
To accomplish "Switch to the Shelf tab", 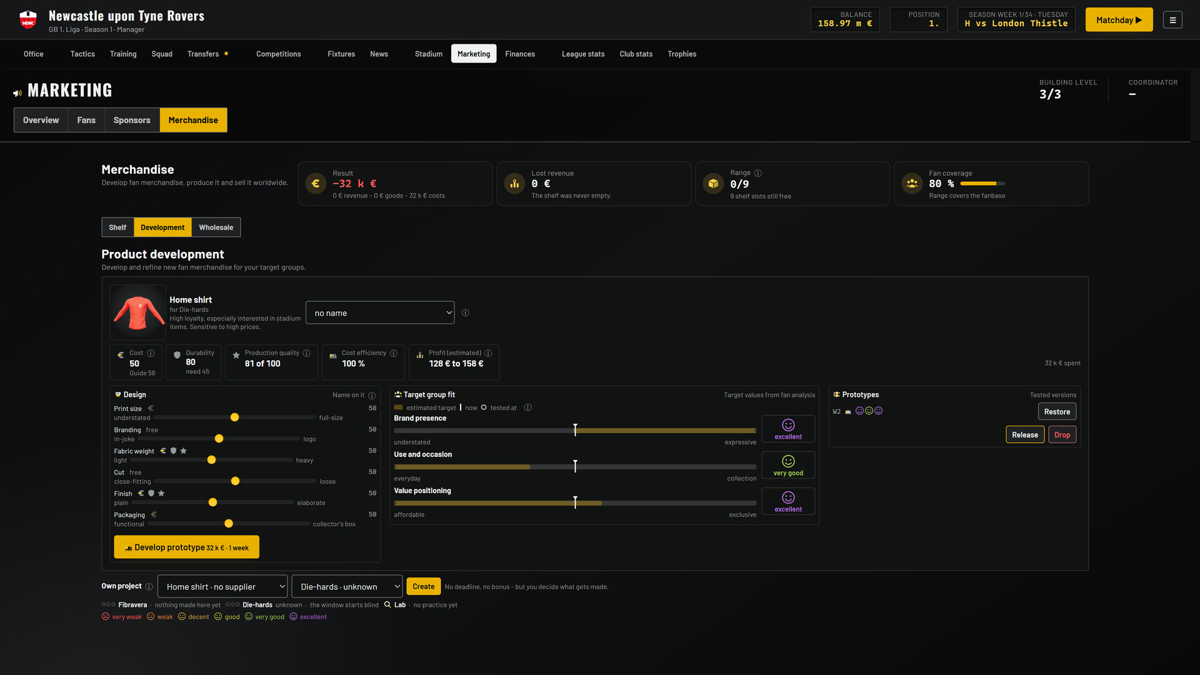I will (x=117, y=227).
